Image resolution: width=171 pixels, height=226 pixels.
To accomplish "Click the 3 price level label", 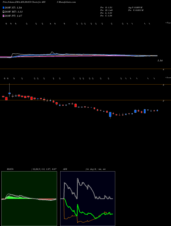I will (163, 85).
